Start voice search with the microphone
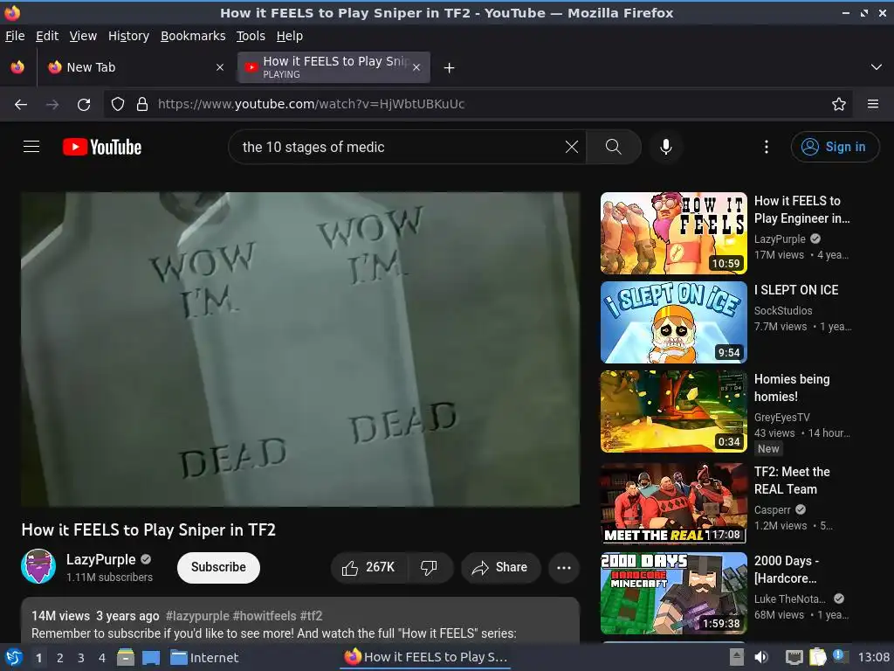Viewport: 894px width, 671px height. pyautogui.click(x=665, y=147)
